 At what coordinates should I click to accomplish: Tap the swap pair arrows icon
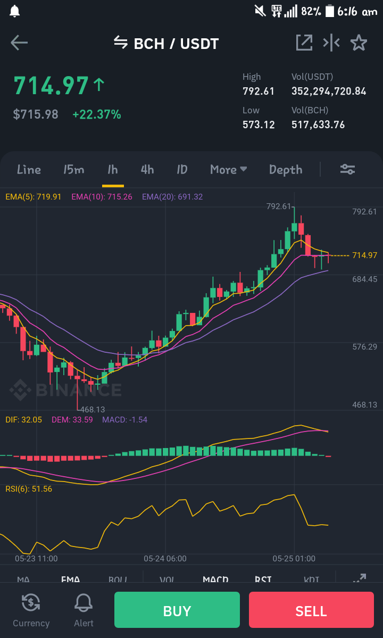120,42
